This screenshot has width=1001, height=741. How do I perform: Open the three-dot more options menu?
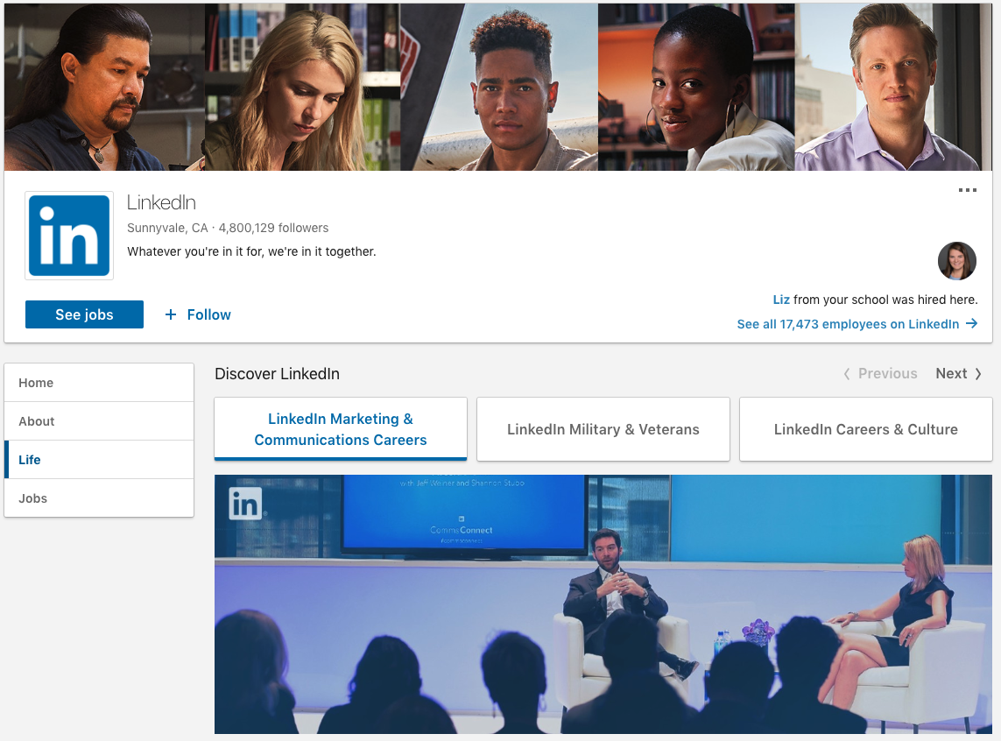pos(967,190)
